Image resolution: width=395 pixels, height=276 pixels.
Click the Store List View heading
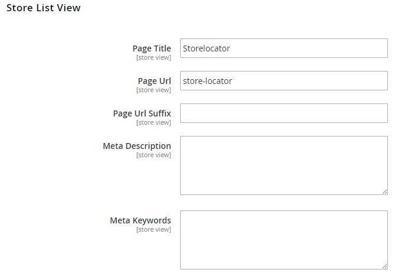[x=43, y=8]
